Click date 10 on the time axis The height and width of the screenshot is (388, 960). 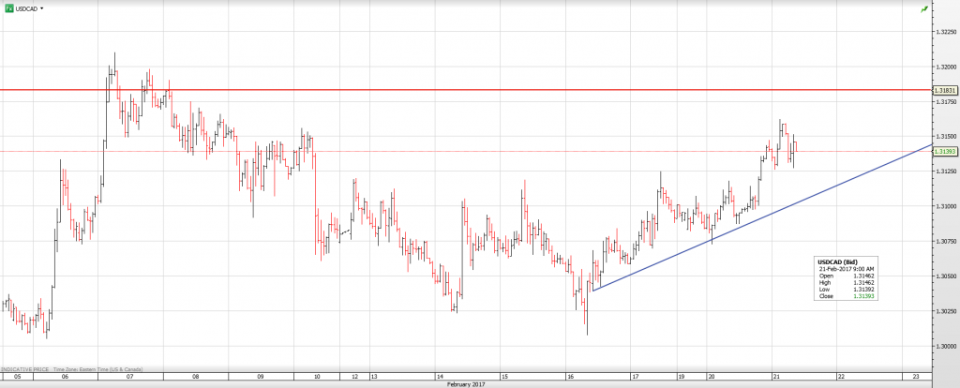317,376
